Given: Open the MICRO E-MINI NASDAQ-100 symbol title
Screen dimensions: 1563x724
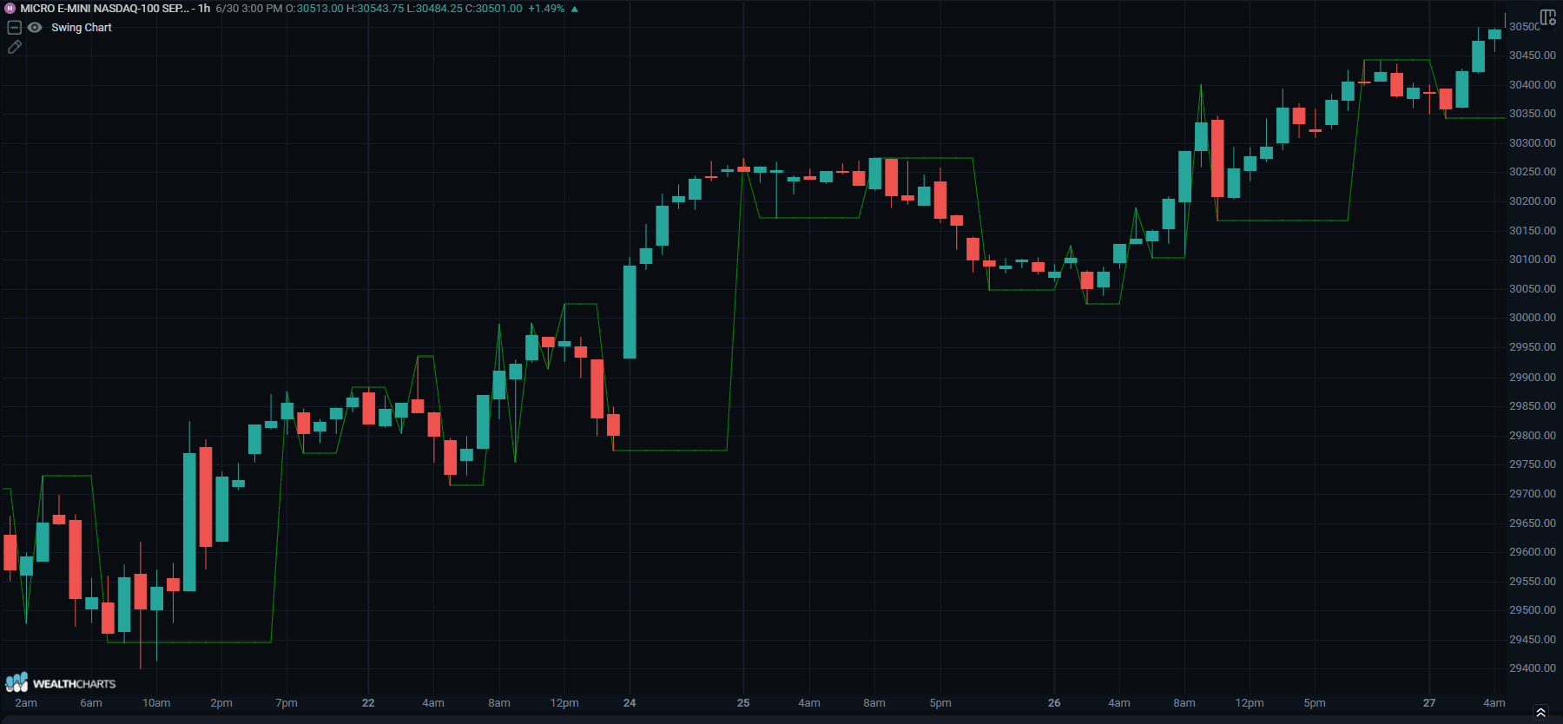Looking at the screenshot, I should [x=103, y=9].
